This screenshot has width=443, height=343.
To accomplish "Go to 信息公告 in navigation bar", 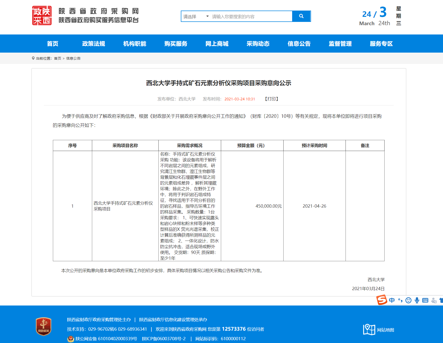I will (299, 44).
